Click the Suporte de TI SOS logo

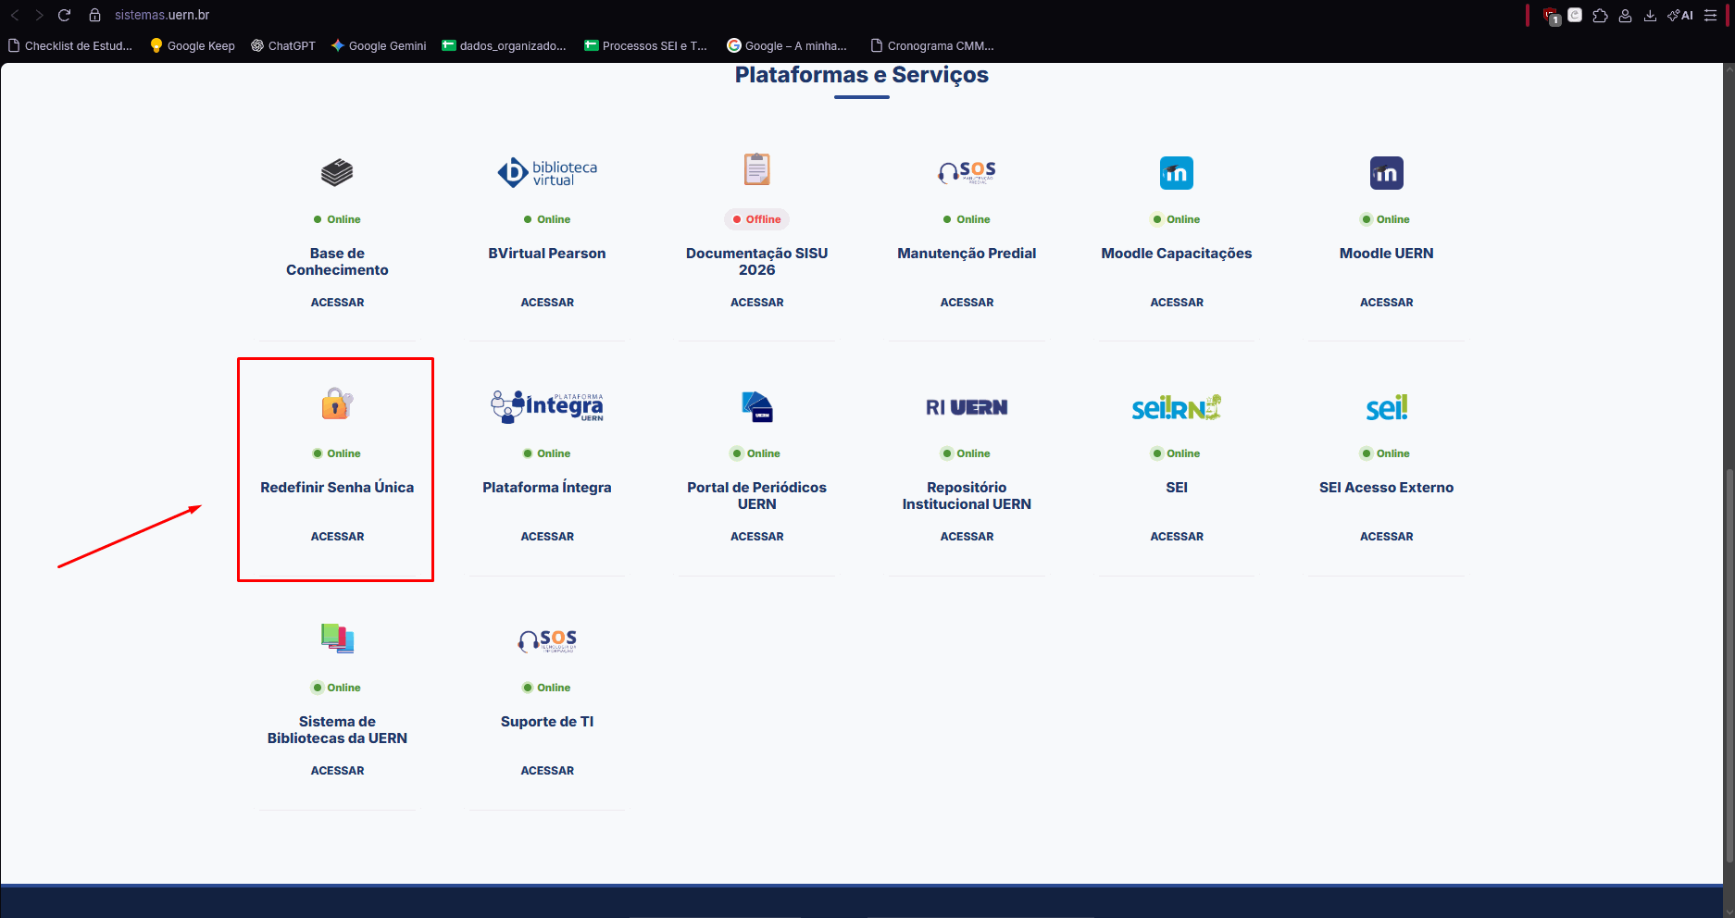click(547, 640)
